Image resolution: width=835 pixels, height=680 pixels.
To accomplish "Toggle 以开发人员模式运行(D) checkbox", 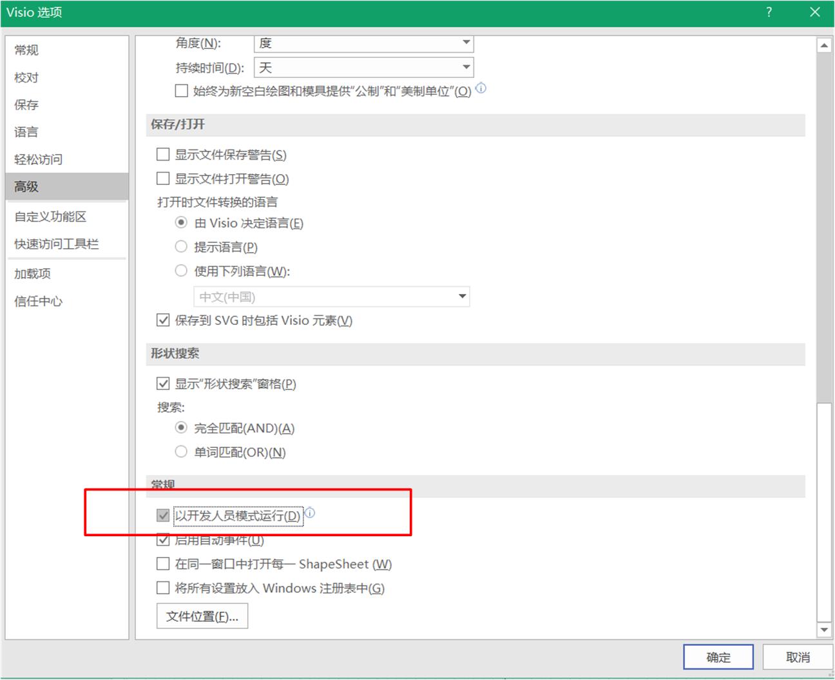I will point(163,516).
